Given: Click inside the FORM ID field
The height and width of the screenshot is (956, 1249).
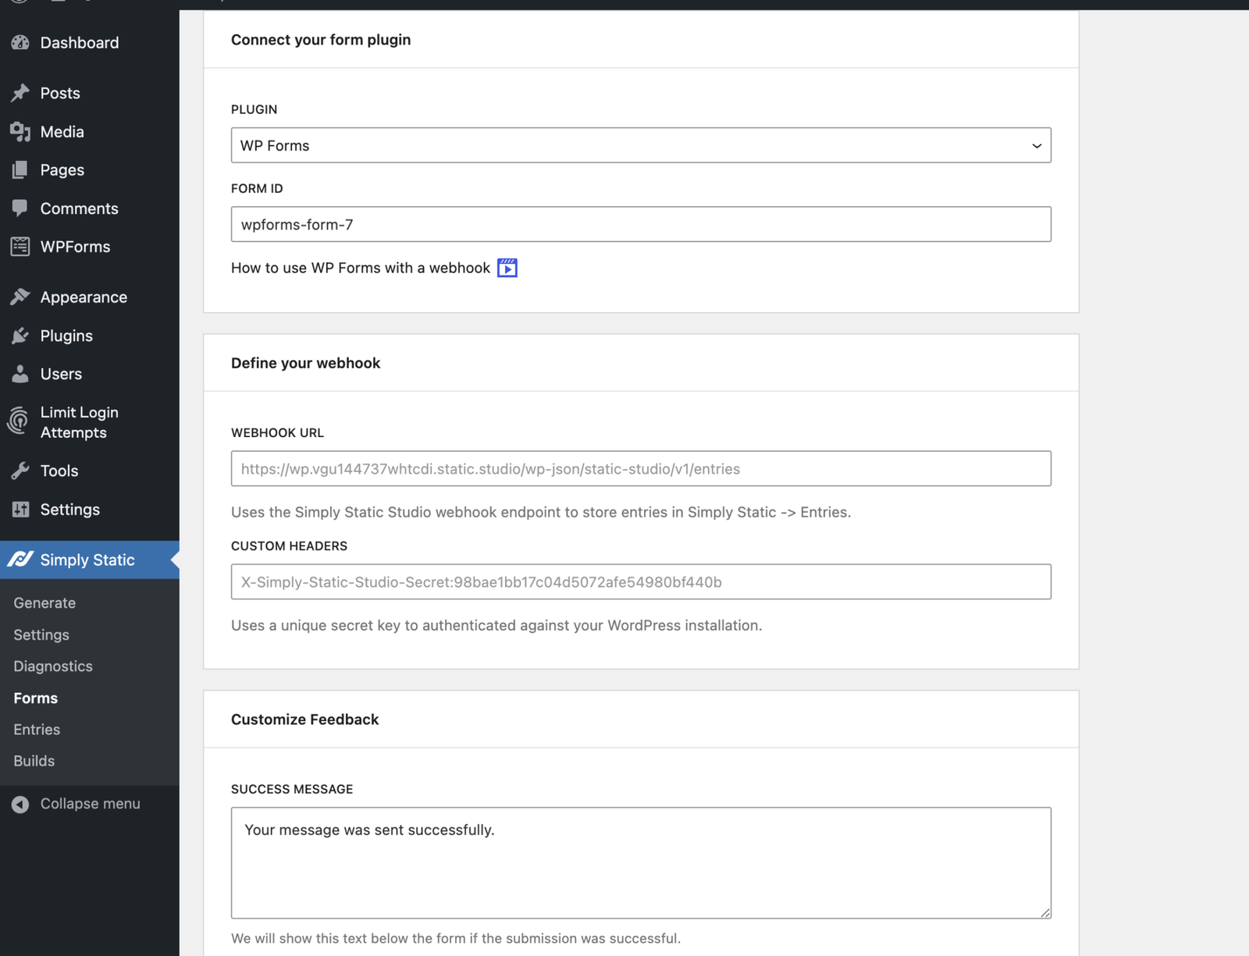Looking at the screenshot, I should [x=640, y=224].
